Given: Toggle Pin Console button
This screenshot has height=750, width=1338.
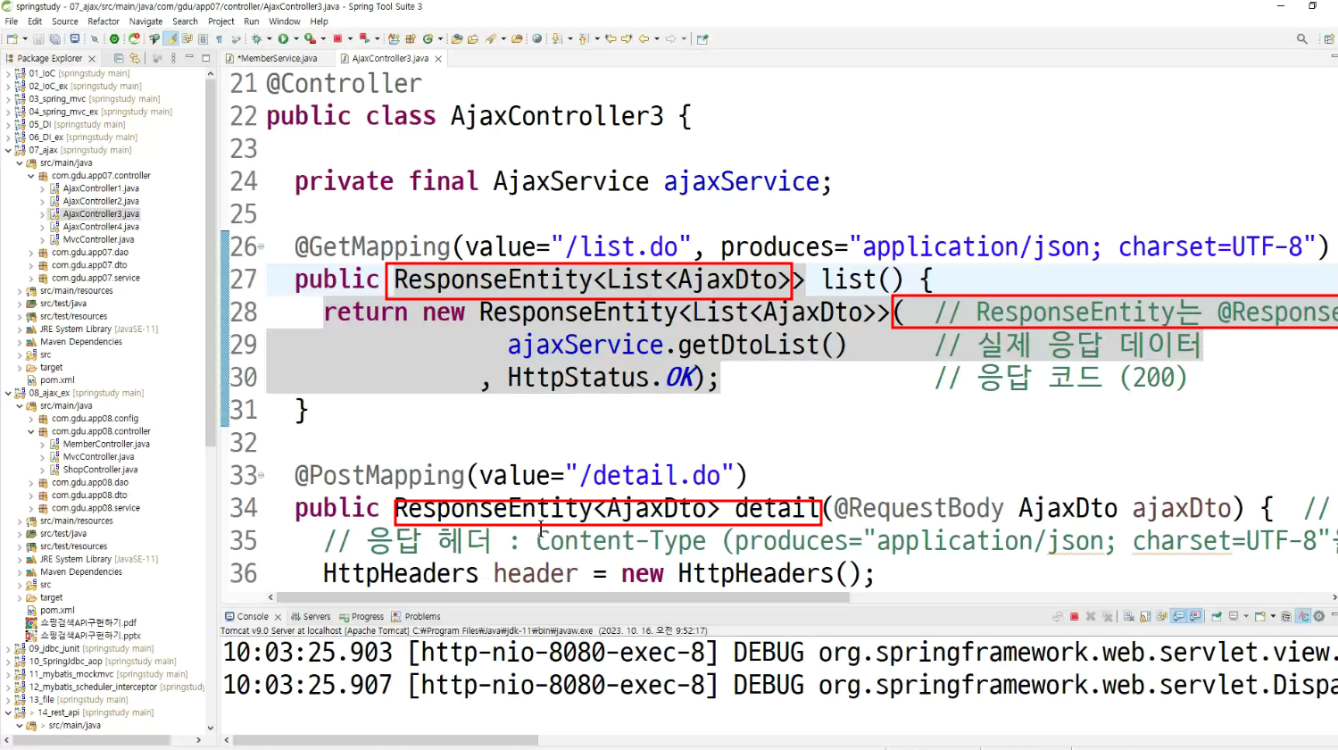Looking at the screenshot, I should (1217, 616).
